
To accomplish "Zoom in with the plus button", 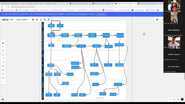I will point(178,99).
